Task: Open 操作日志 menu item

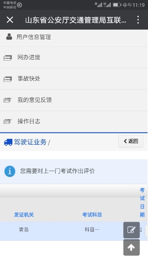Action: 74,121
